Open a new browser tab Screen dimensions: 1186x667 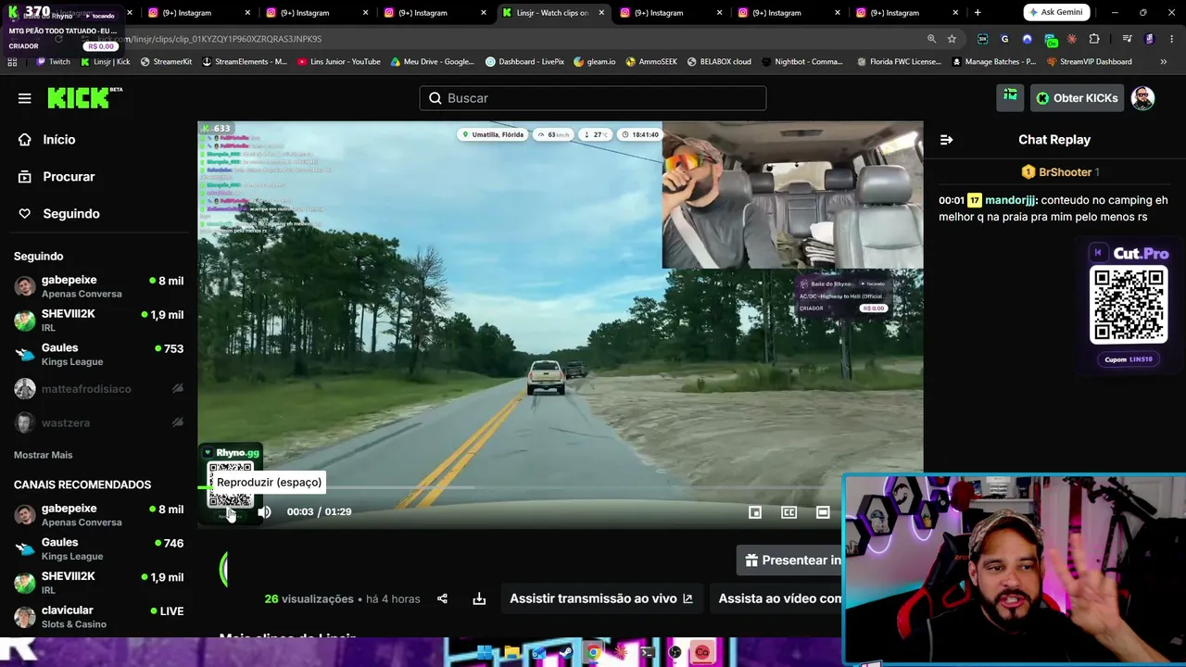coord(978,13)
